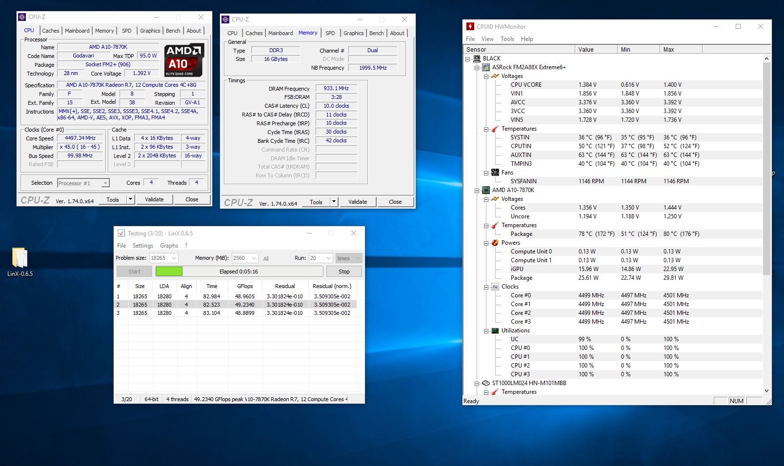Click the thermometer icon above the Package temperature row

tap(495, 225)
